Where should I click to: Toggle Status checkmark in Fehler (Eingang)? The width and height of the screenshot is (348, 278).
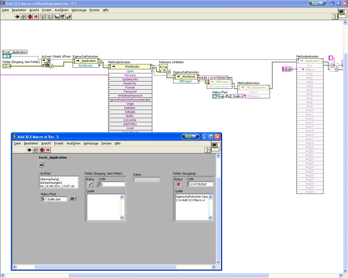[x=90, y=184]
